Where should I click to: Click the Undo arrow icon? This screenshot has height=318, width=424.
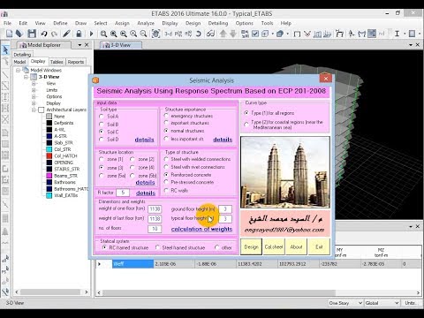(x=44, y=34)
